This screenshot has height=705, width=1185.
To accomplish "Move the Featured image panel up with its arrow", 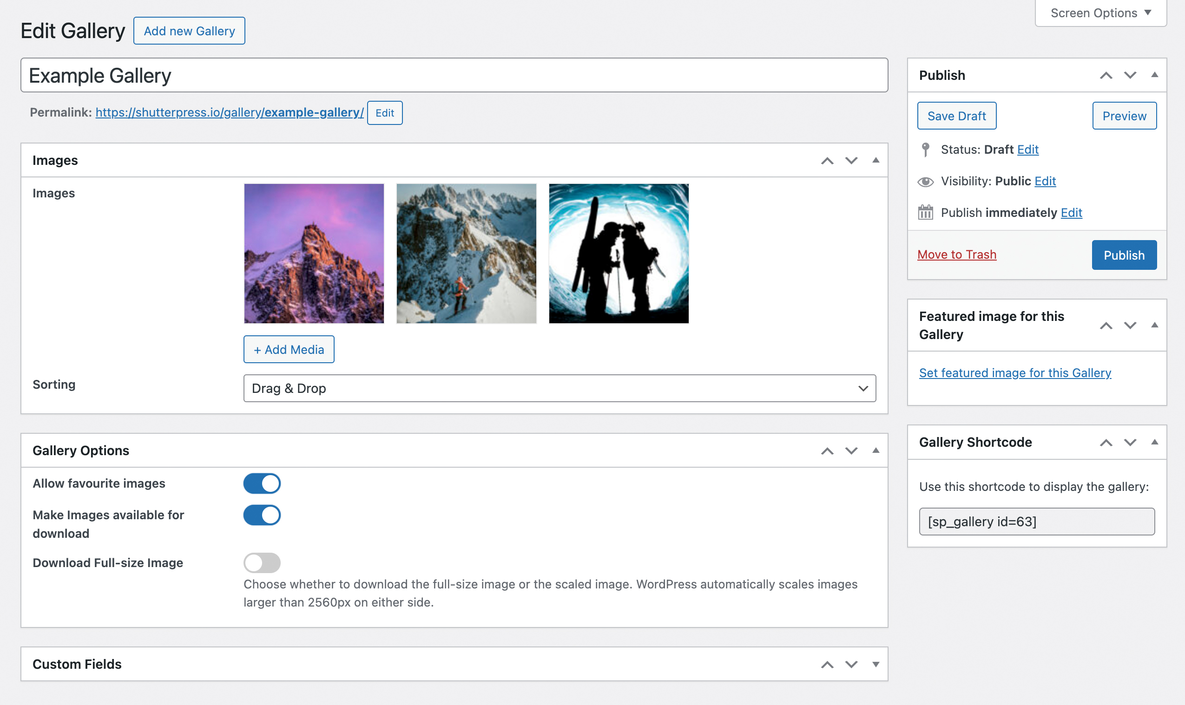I will click(x=1106, y=326).
